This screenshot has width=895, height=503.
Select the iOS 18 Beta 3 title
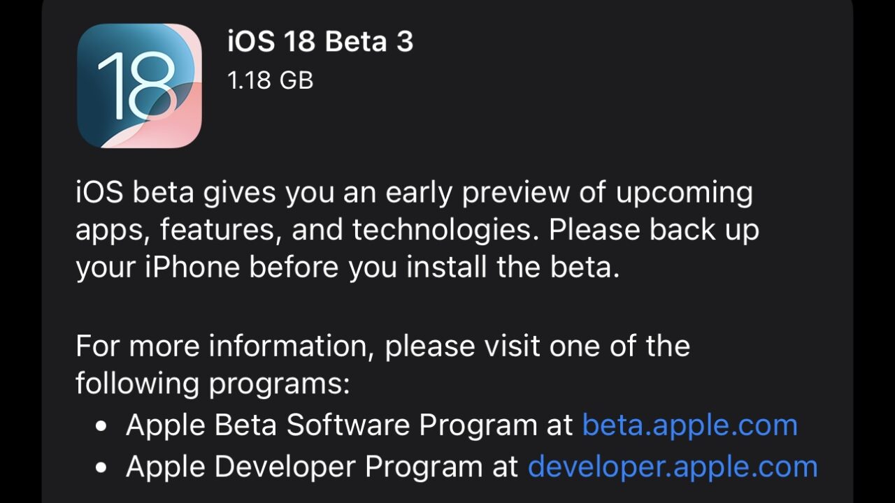[x=319, y=42]
